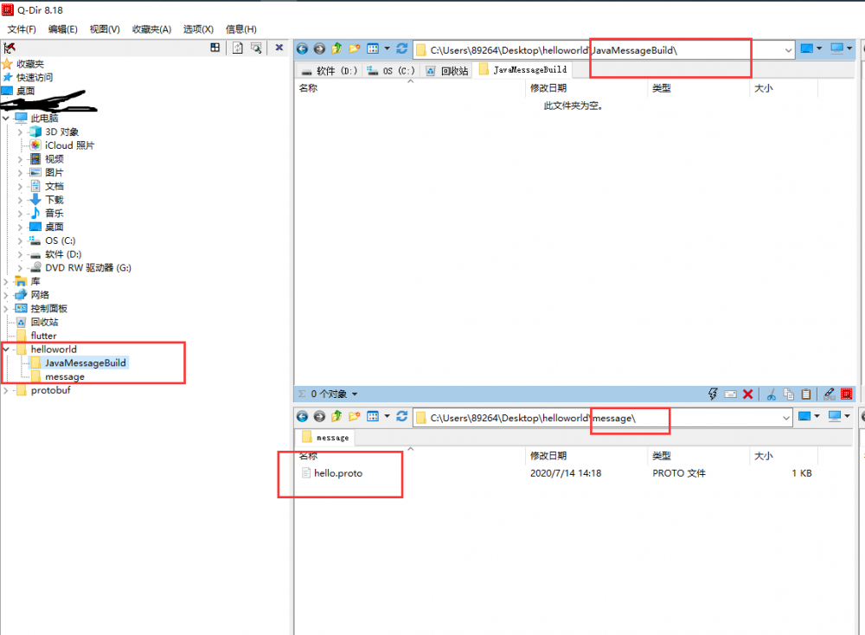Click view mode icon in top pane
This screenshot has height=635, width=865.
tap(373, 49)
